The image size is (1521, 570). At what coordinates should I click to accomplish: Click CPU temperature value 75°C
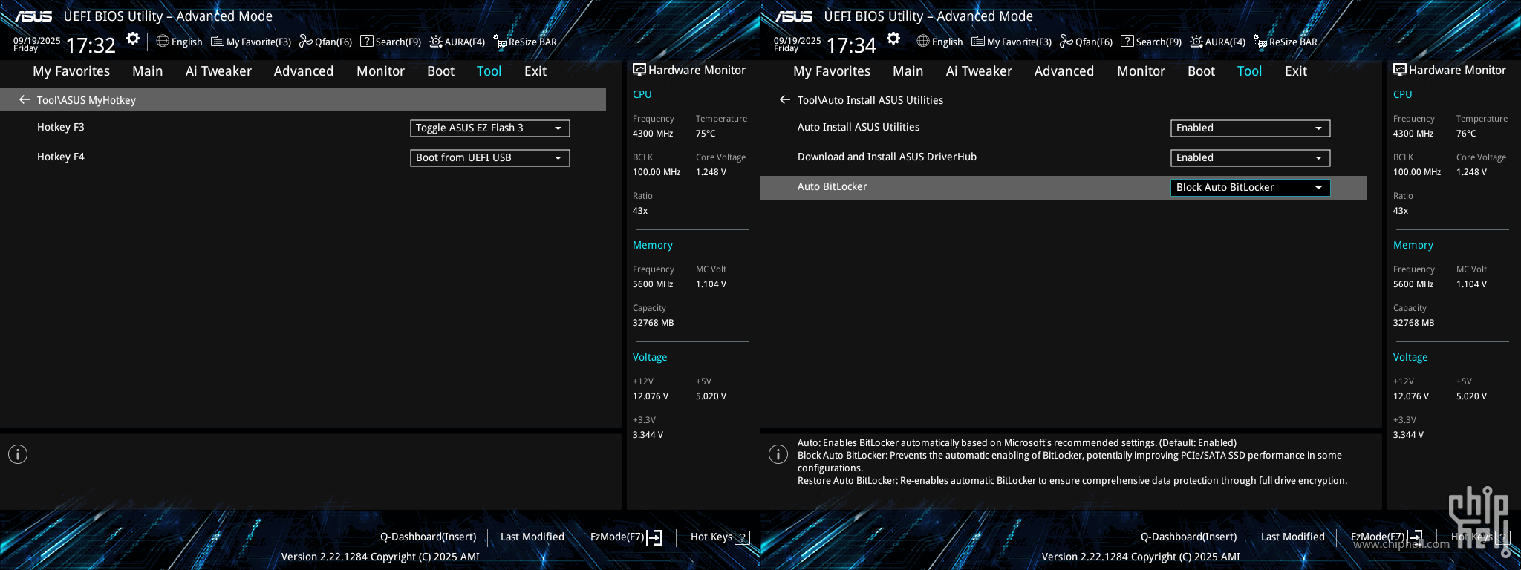coord(706,134)
